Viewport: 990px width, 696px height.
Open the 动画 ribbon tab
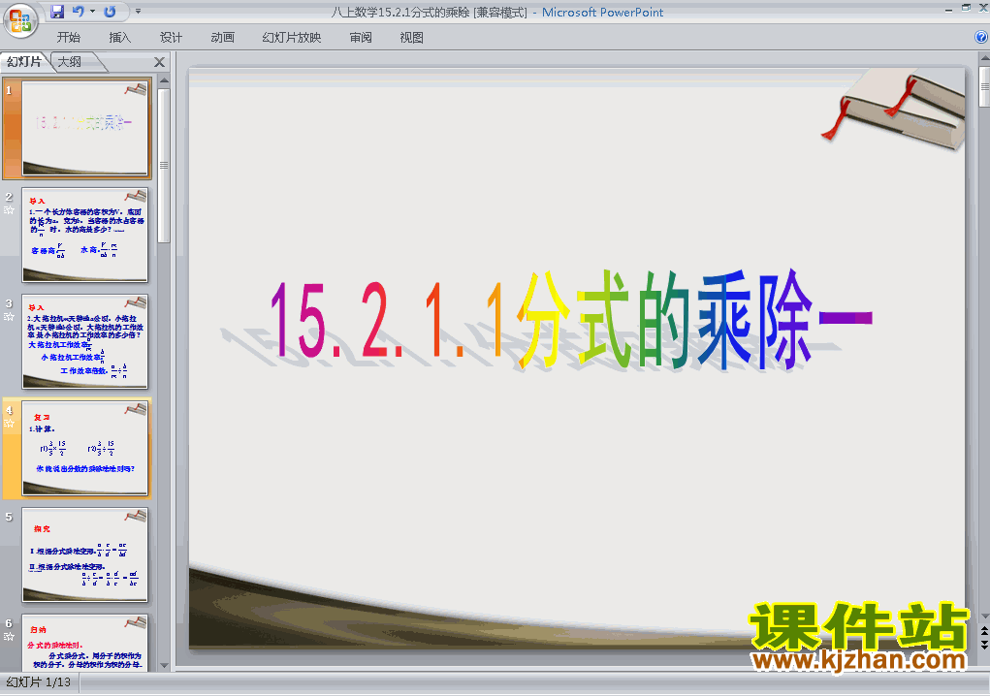click(222, 37)
